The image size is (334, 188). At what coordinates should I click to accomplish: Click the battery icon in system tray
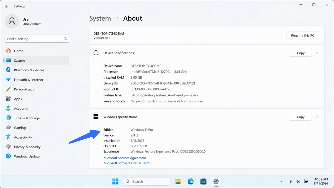pos(306,181)
